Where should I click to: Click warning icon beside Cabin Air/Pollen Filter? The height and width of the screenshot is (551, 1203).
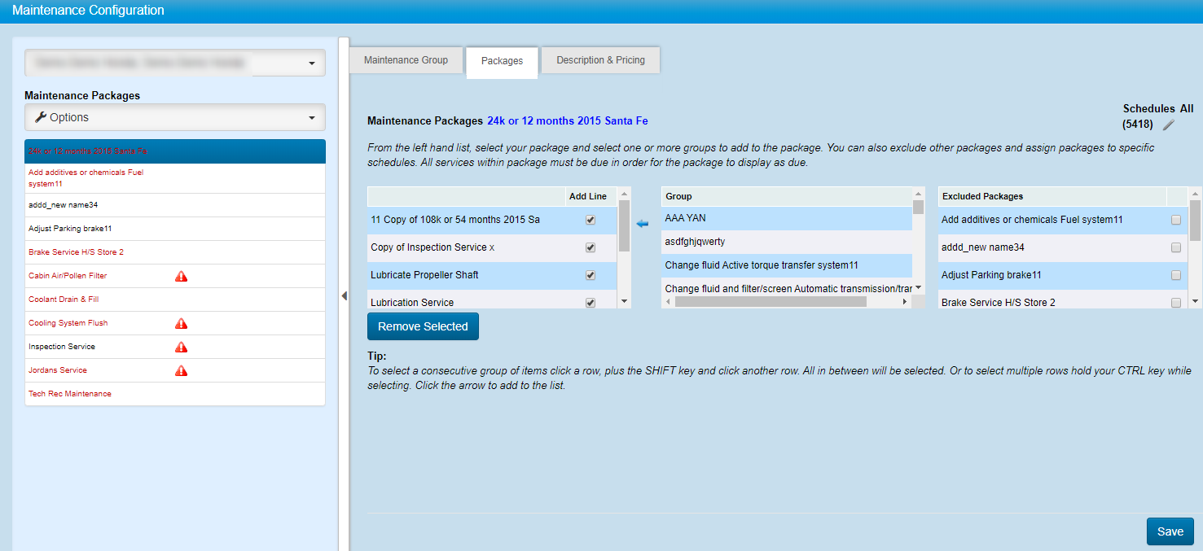pyautogui.click(x=182, y=277)
